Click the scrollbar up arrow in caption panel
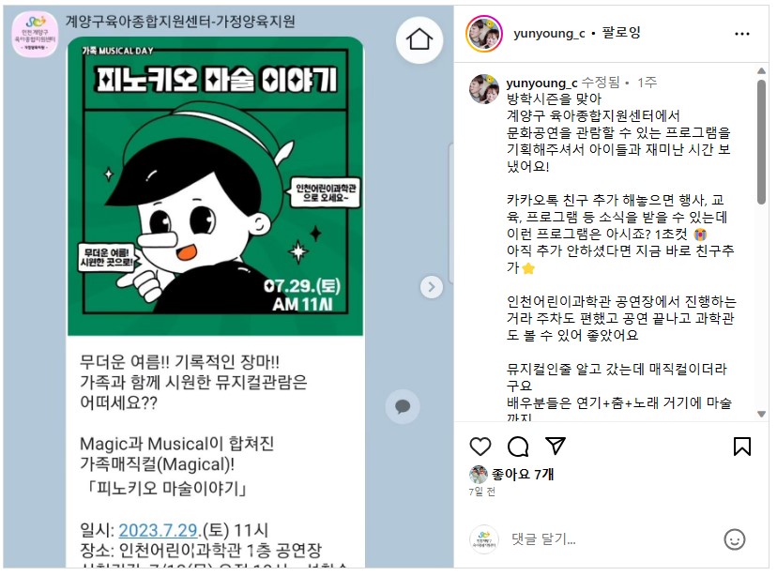Image resolution: width=777 pixels, height=576 pixels. (x=762, y=70)
